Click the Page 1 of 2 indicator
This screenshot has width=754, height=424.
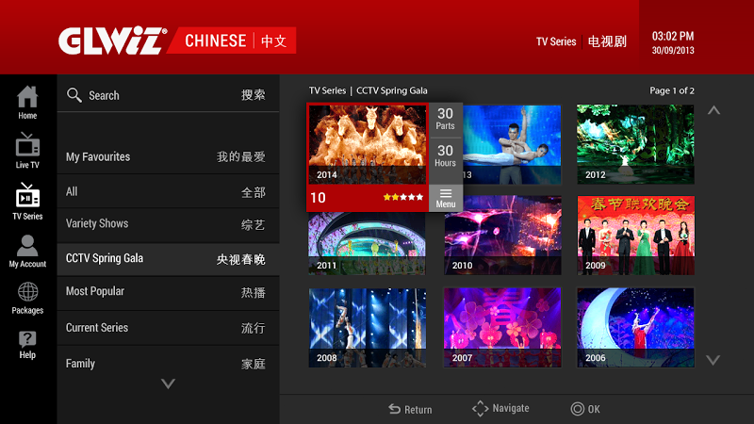click(x=671, y=90)
